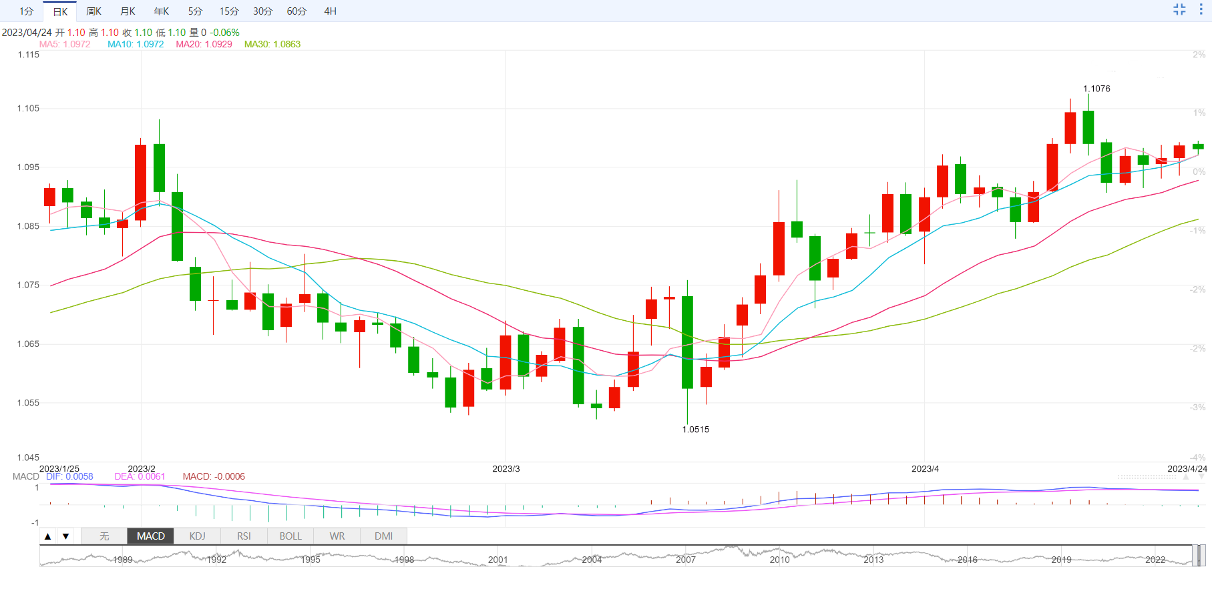Select the 4H timeframe tab
The image size is (1212, 591).
330,11
